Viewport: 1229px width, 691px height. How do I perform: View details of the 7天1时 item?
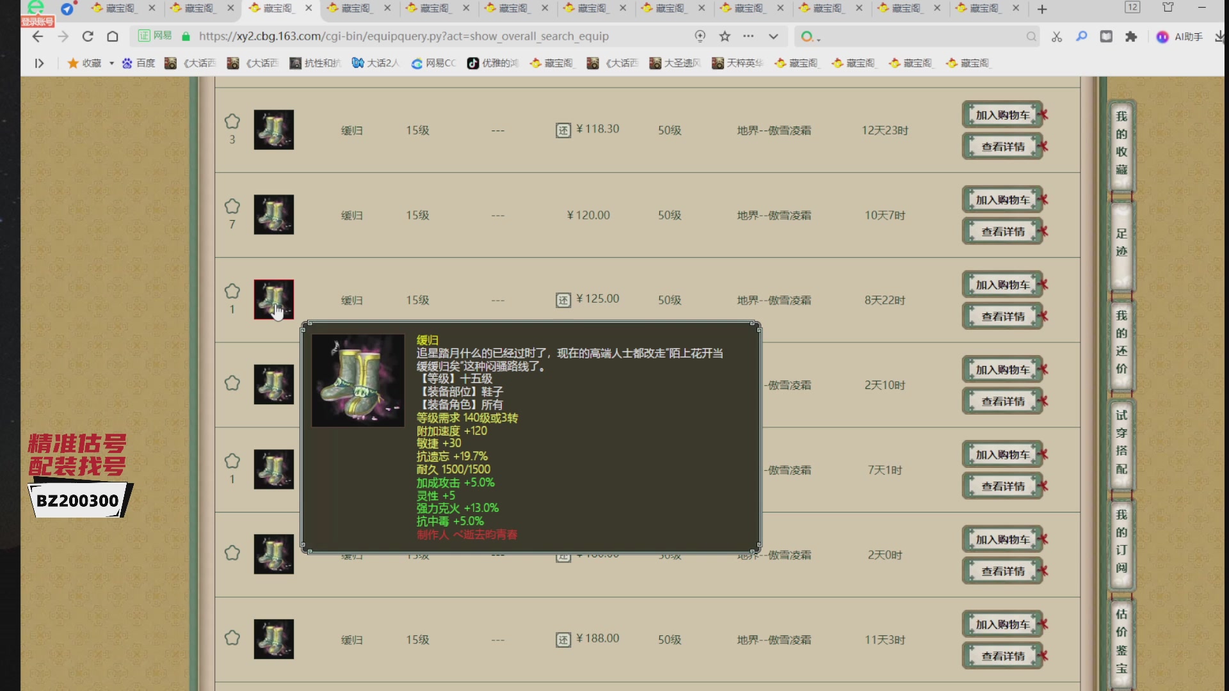pyautogui.click(x=1002, y=486)
